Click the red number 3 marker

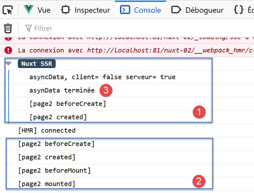pos(106,90)
